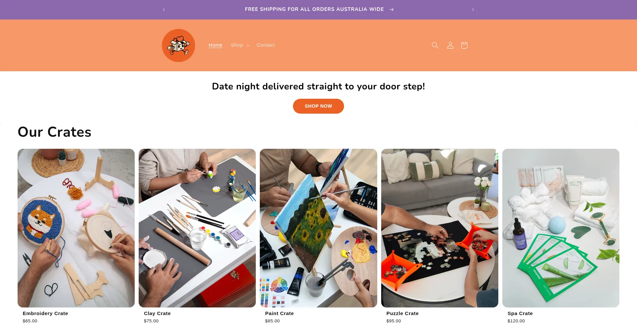Open the Puzzle Crate product image

[440, 228]
